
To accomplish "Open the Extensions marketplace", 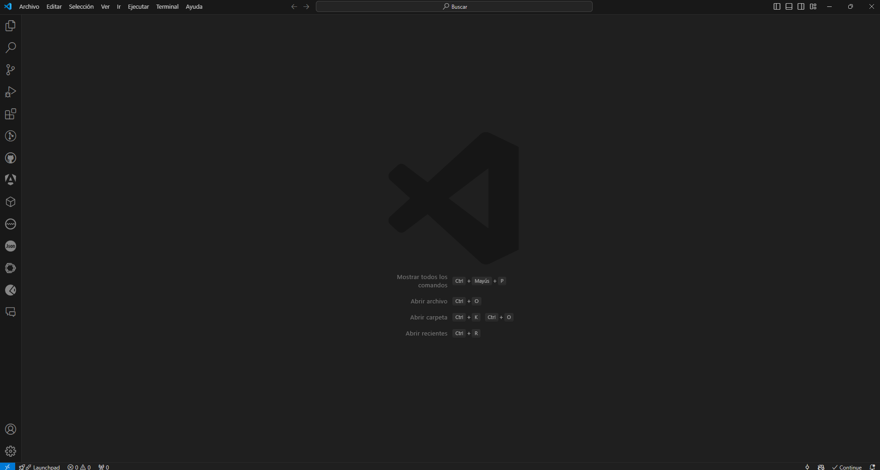I will [10, 114].
